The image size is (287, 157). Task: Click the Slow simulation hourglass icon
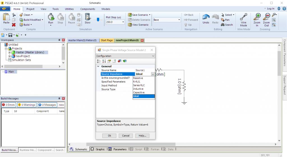click(x=87, y=17)
